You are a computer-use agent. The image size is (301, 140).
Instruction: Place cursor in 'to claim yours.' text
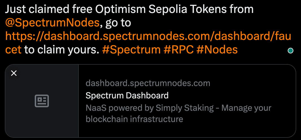[62, 50]
